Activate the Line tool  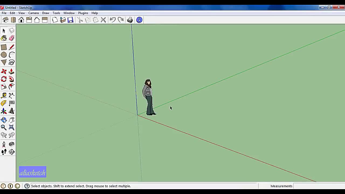click(x=12, y=47)
